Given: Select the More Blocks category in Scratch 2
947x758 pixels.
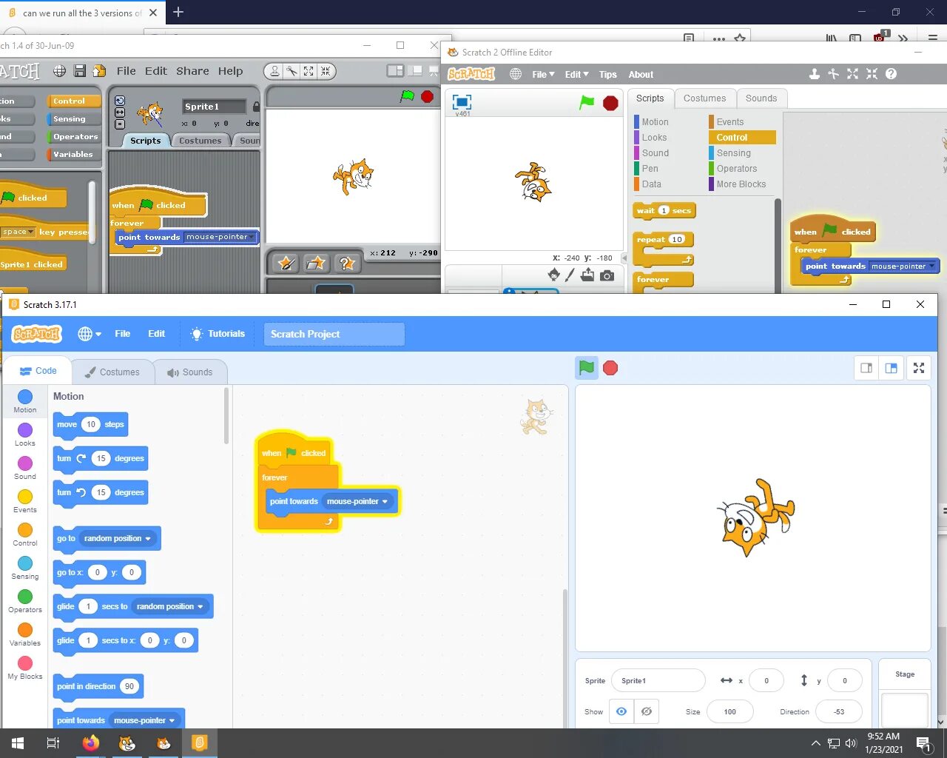Looking at the screenshot, I should point(741,184).
